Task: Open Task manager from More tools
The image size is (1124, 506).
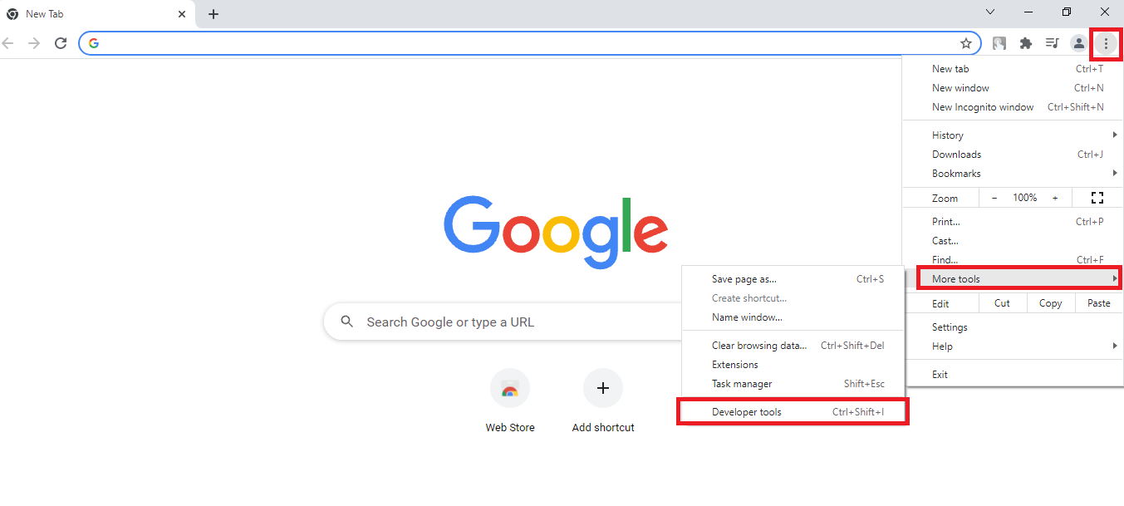Action: [742, 384]
